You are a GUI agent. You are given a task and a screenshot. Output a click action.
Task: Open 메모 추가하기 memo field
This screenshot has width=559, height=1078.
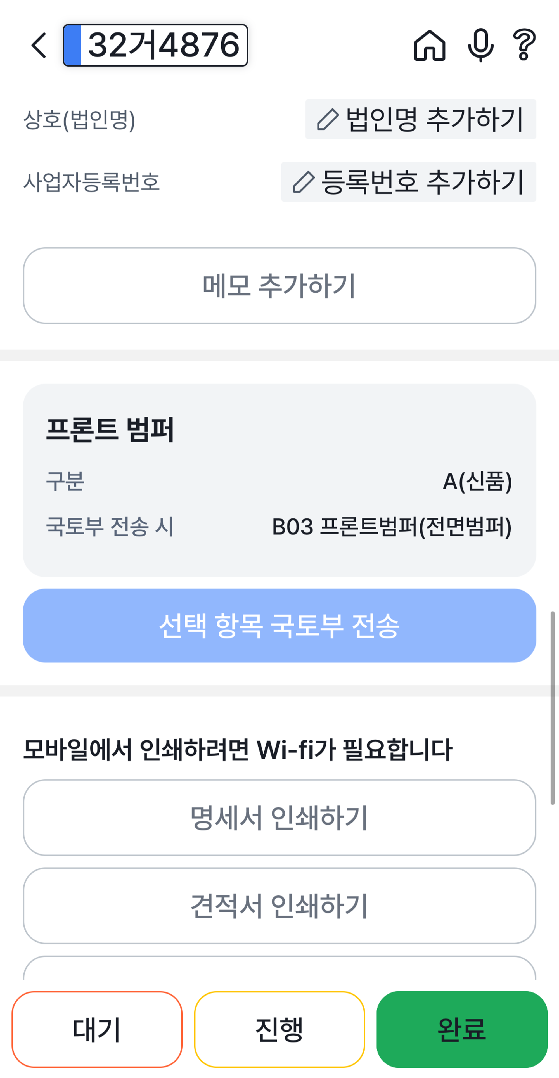279,286
